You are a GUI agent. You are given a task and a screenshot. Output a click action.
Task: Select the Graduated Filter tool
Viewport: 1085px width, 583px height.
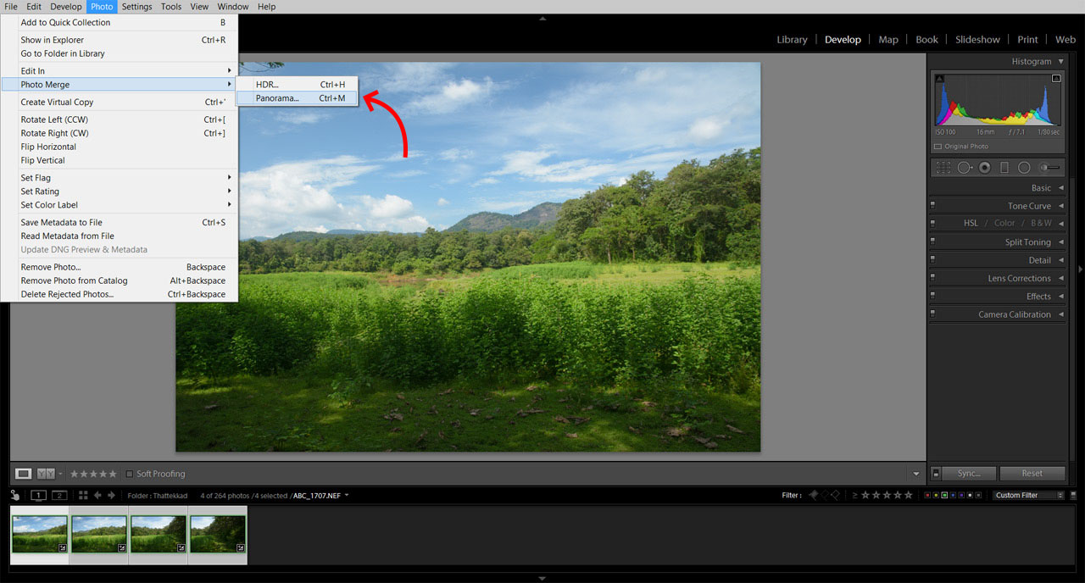pos(1004,167)
